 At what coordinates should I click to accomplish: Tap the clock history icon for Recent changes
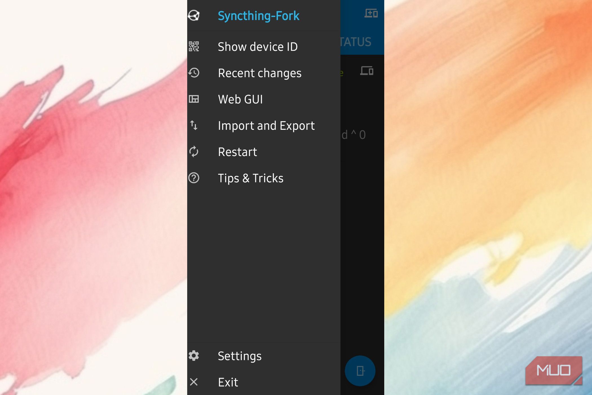pos(194,73)
